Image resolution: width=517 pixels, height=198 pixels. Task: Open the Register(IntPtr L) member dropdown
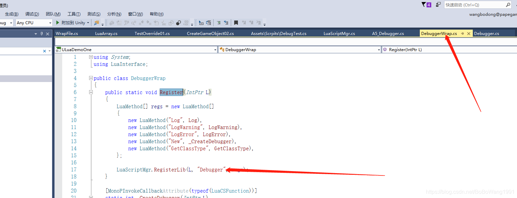tap(450, 50)
